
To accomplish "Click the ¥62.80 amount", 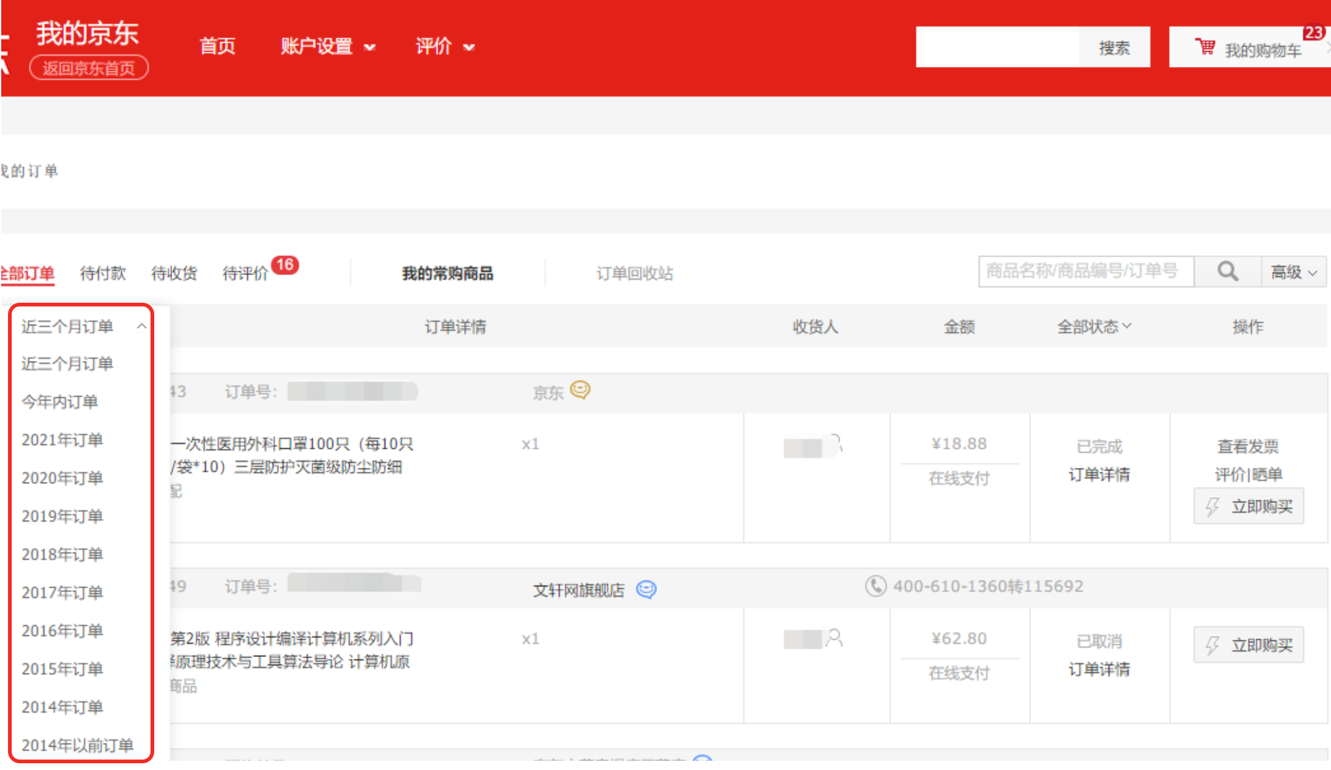I will pos(959,638).
